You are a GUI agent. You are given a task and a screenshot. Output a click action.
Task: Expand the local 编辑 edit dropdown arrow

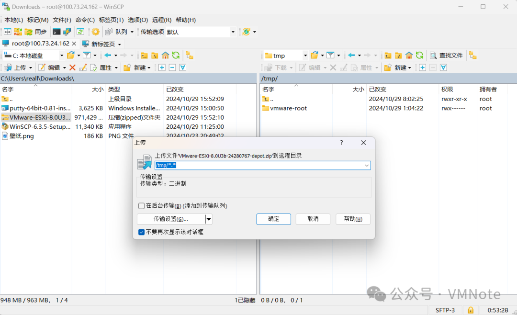[x=64, y=68]
